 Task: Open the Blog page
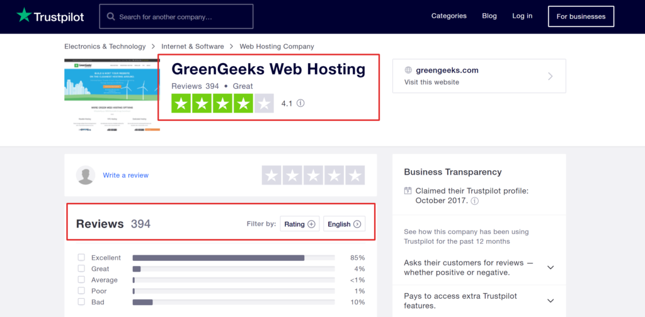(489, 16)
